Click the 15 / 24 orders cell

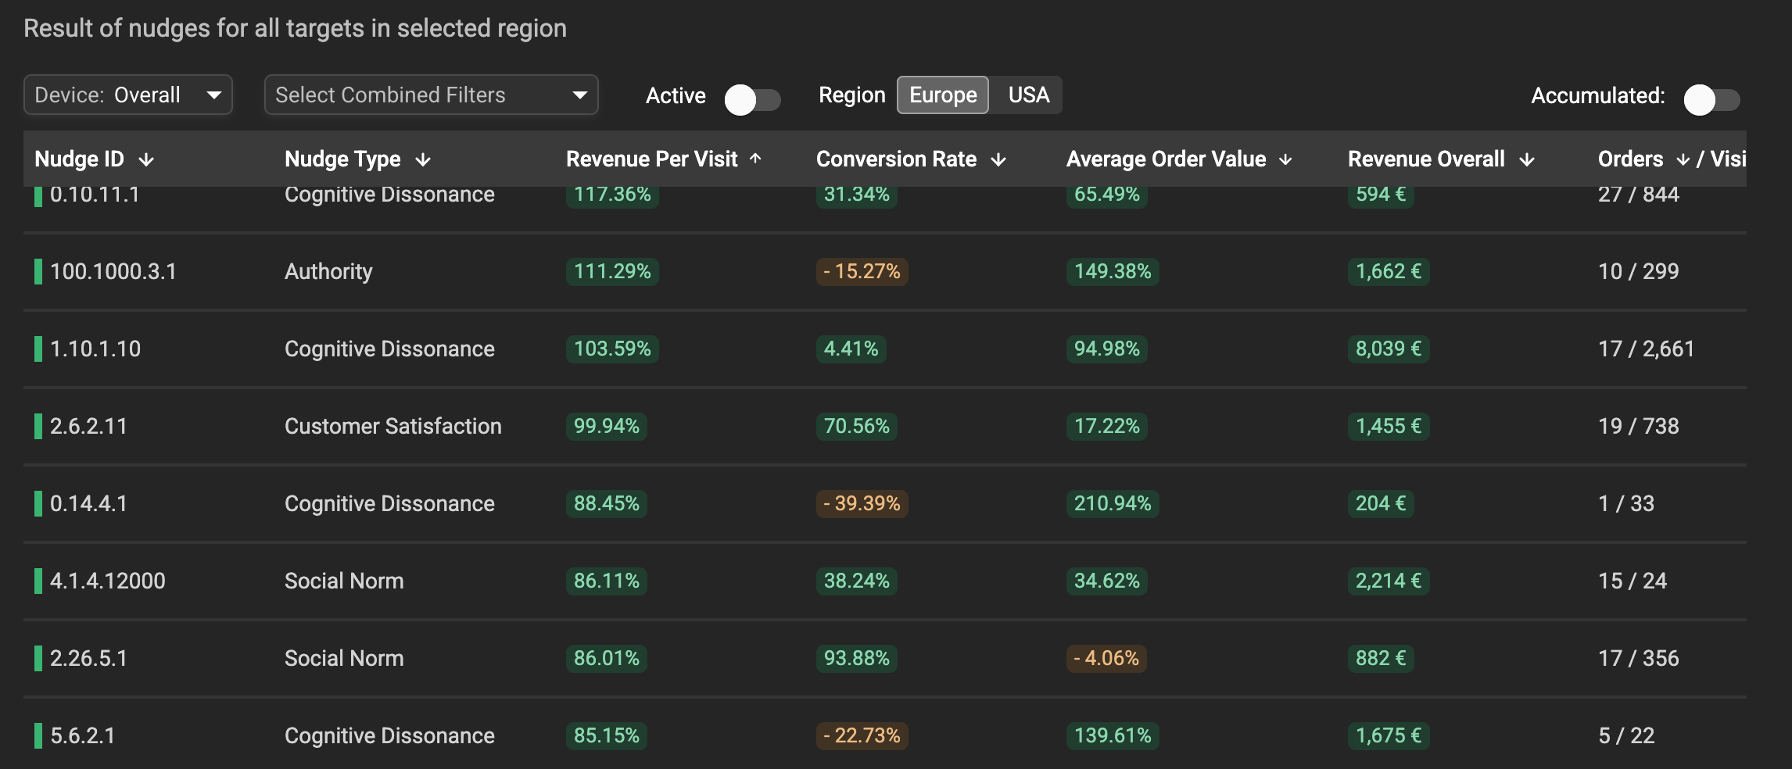pyautogui.click(x=1633, y=581)
